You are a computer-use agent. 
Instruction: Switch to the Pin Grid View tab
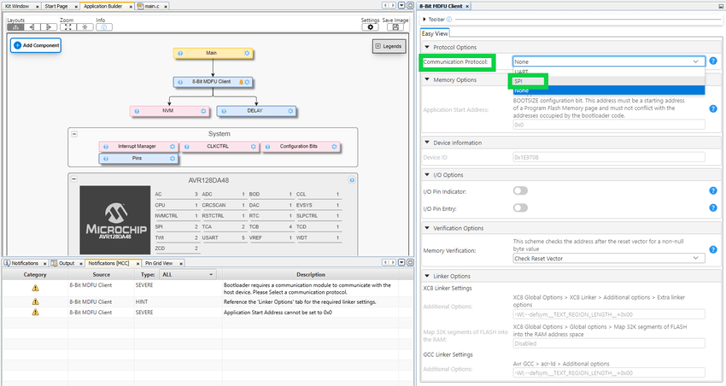click(x=161, y=263)
